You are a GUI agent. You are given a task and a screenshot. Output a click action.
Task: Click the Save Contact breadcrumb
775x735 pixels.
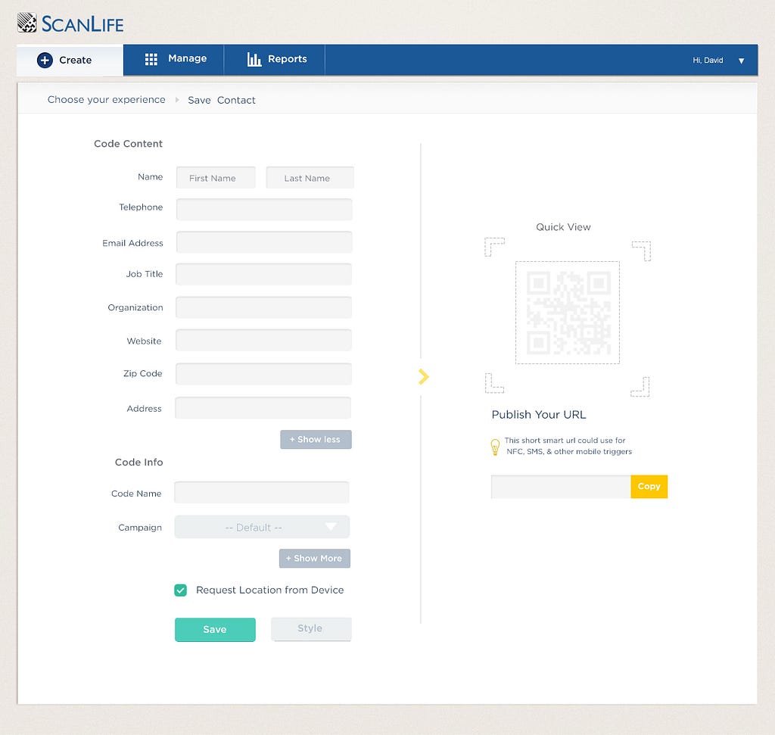[222, 101]
